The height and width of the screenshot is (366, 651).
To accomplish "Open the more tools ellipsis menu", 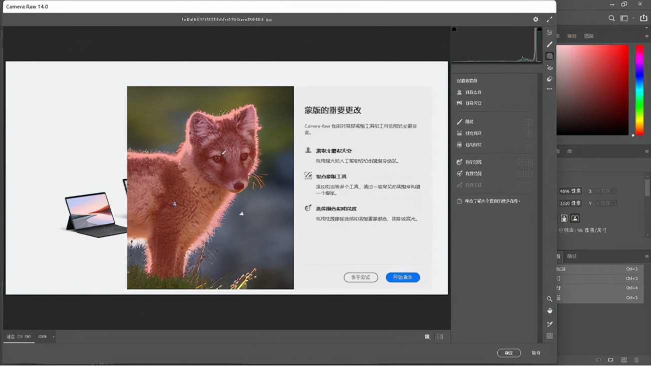I will [549, 88].
